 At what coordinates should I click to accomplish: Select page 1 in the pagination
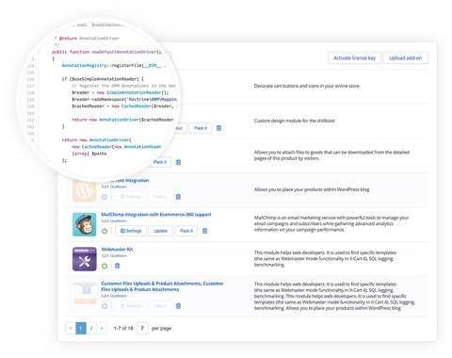click(81, 328)
